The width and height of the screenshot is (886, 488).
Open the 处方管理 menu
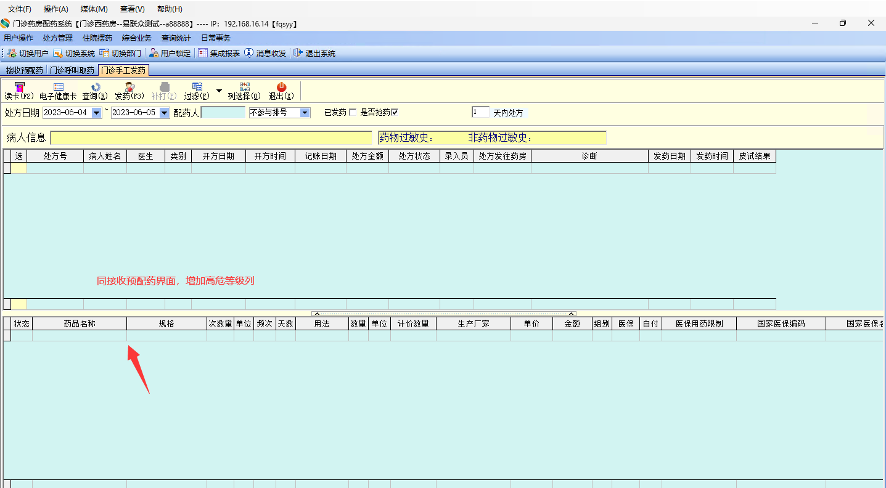coord(58,38)
